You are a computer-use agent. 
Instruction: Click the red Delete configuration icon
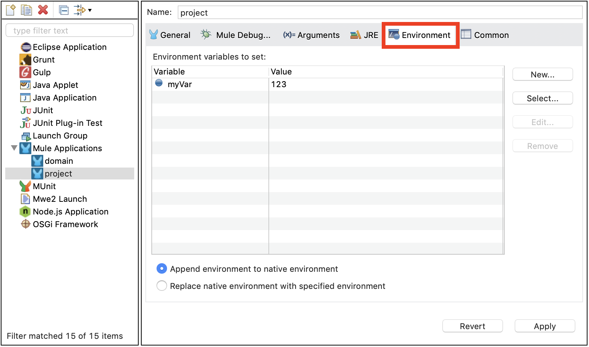point(43,10)
